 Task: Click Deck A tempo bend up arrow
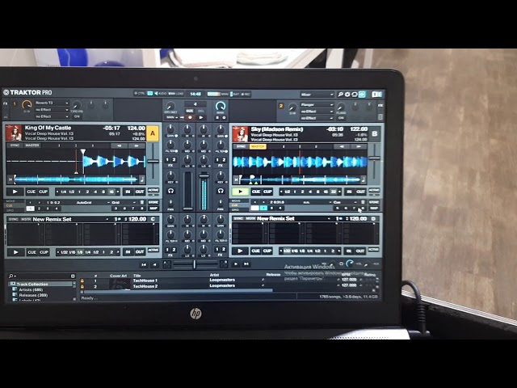point(137,145)
